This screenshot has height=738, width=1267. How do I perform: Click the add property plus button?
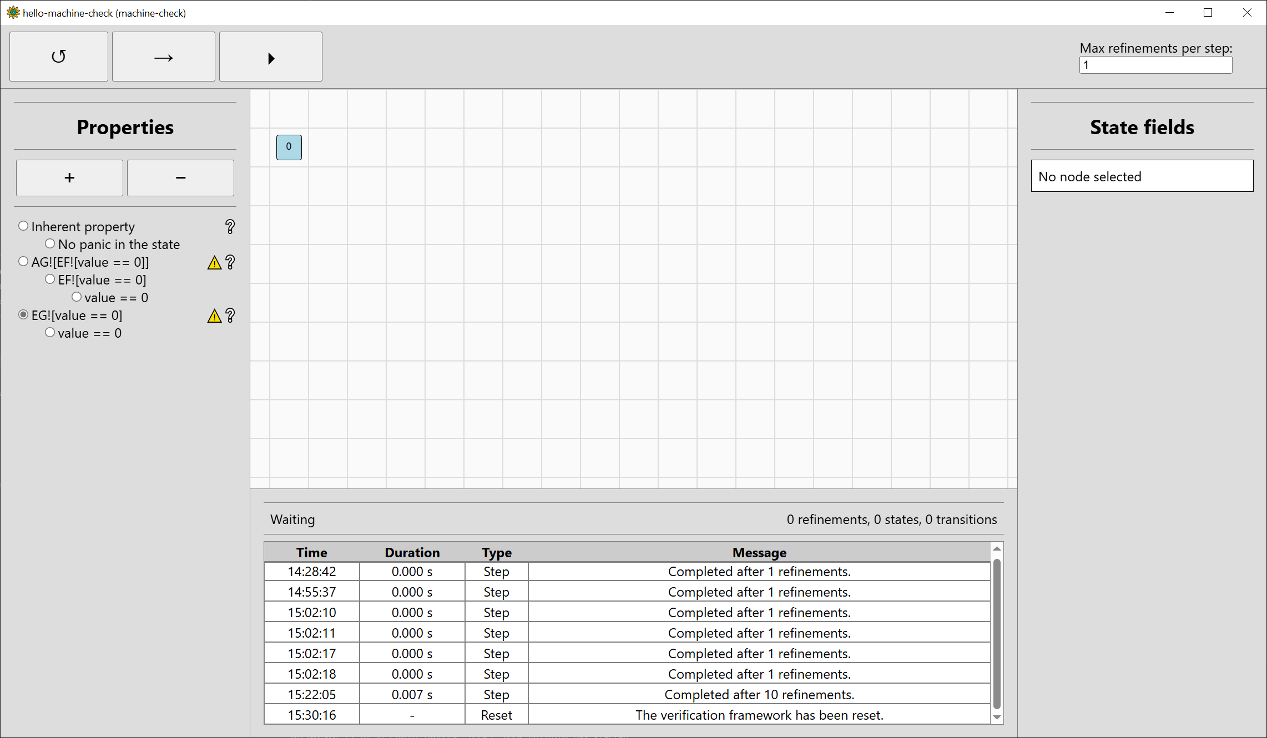coord(69,178)
